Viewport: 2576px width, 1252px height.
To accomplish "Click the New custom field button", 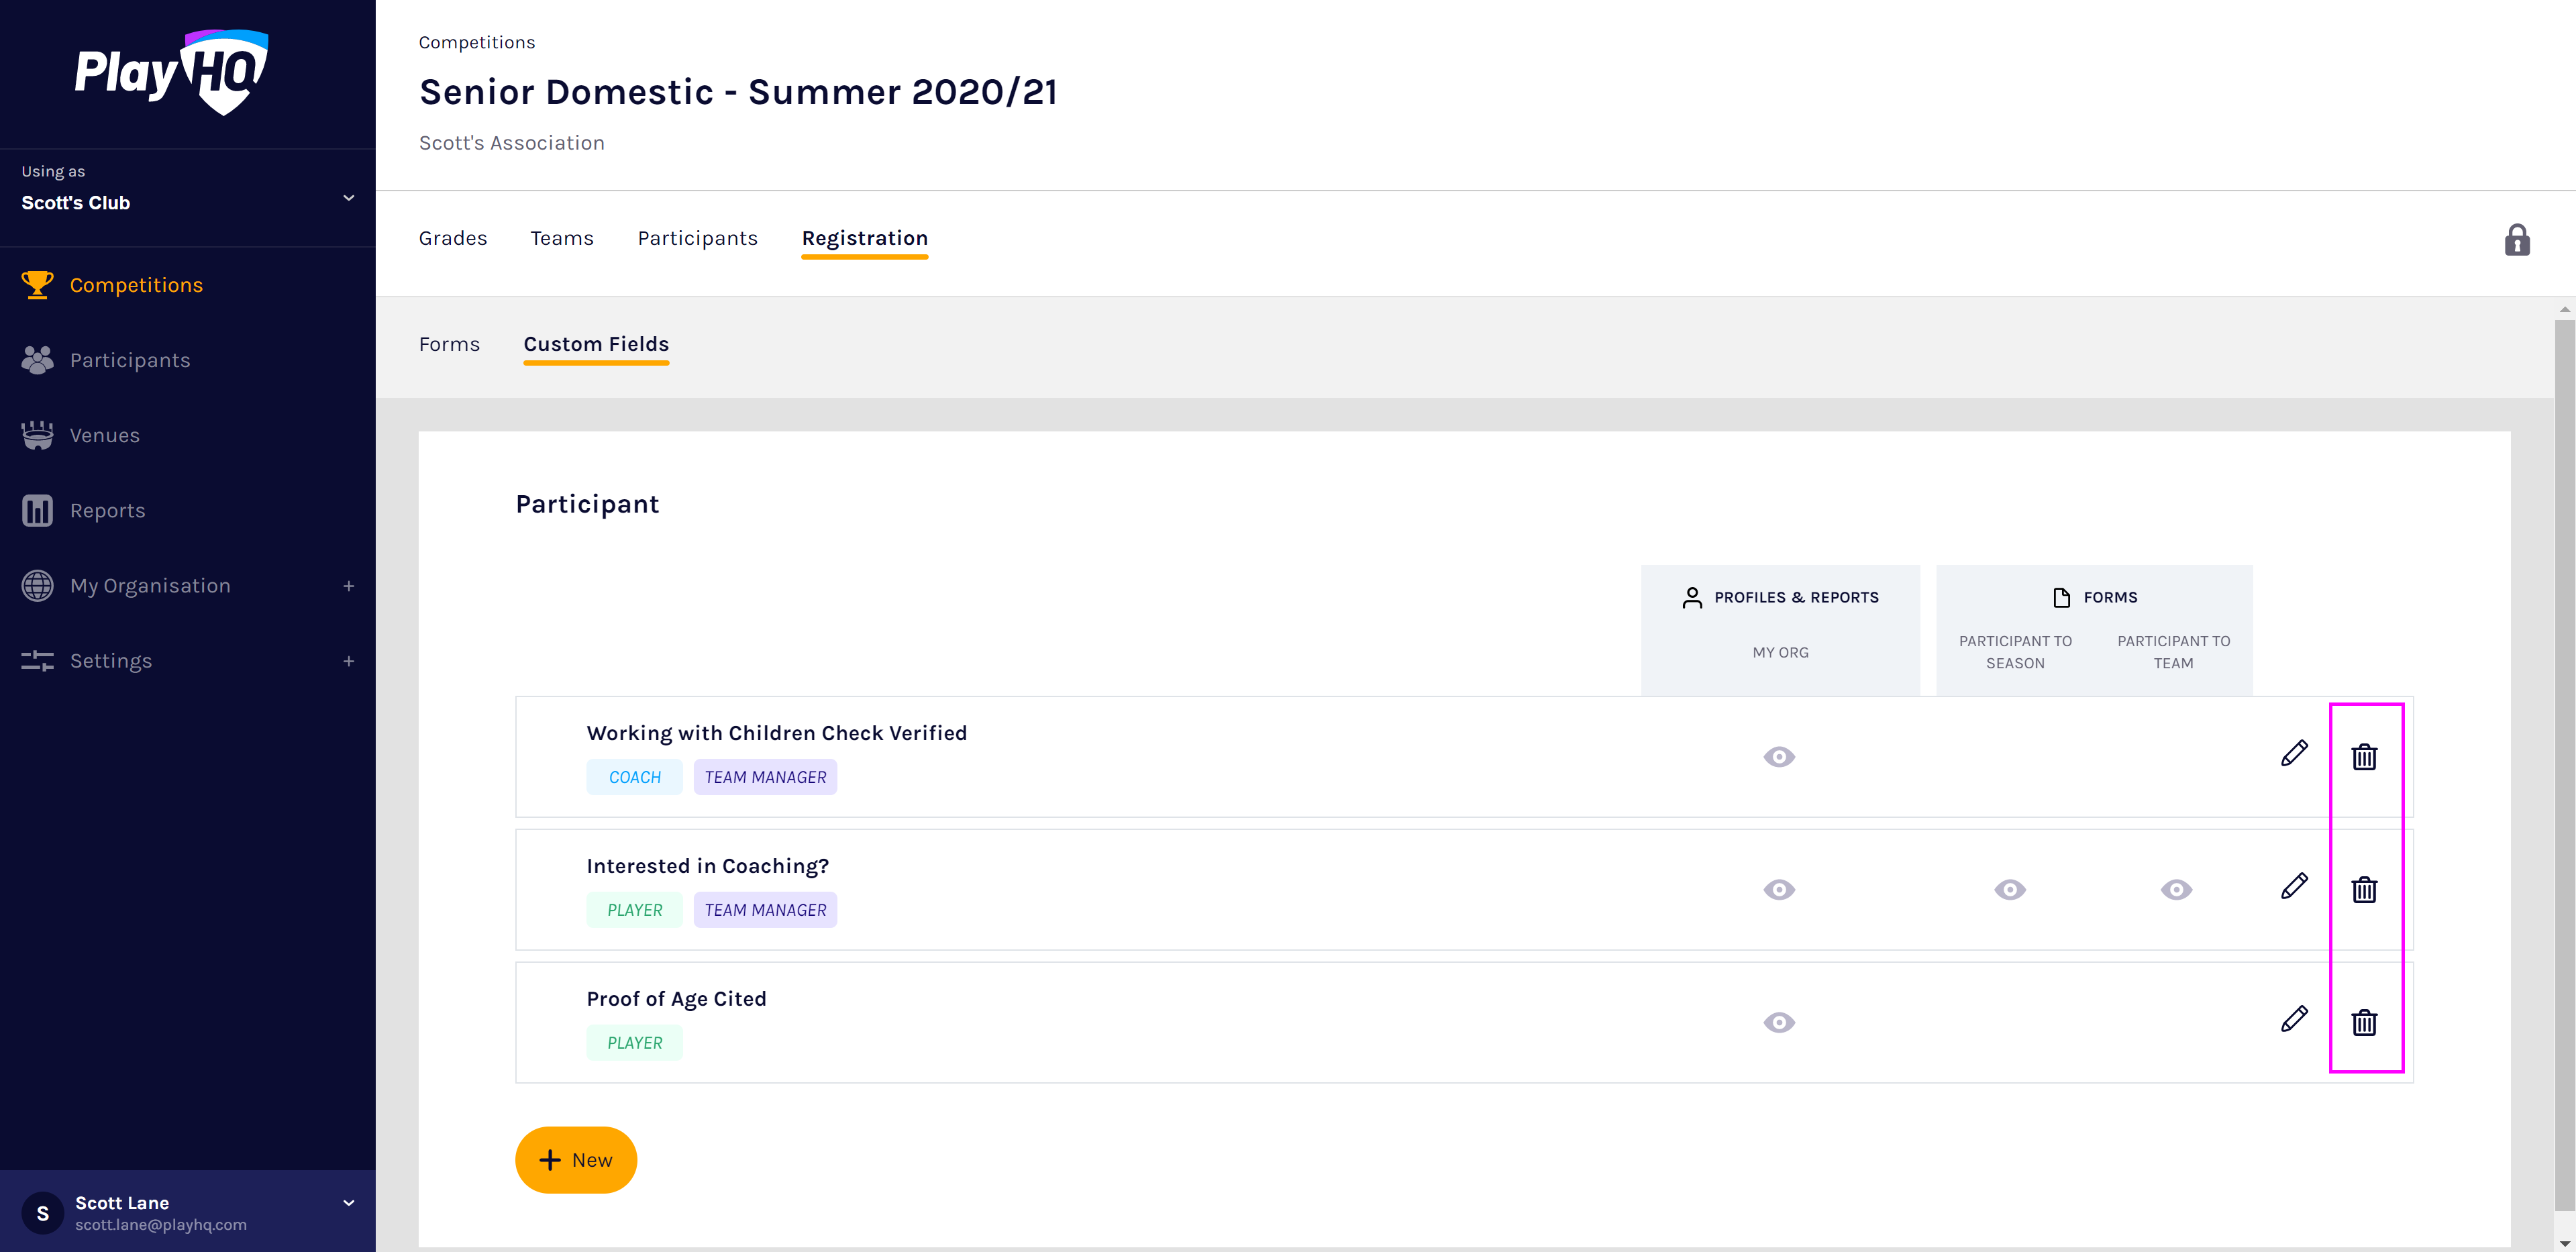I will click(576, 1160).
